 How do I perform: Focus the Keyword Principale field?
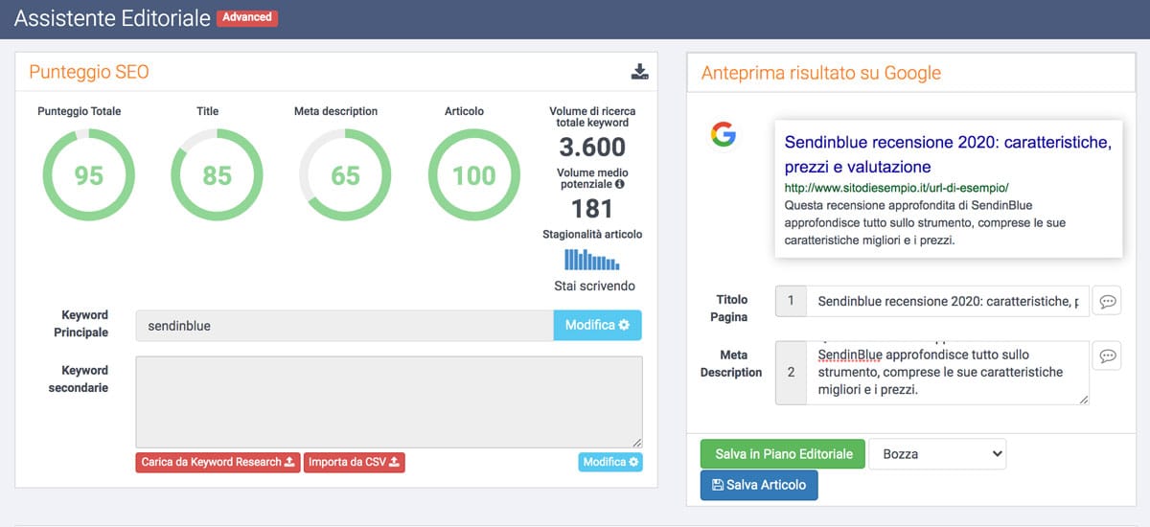click(345, 325)
